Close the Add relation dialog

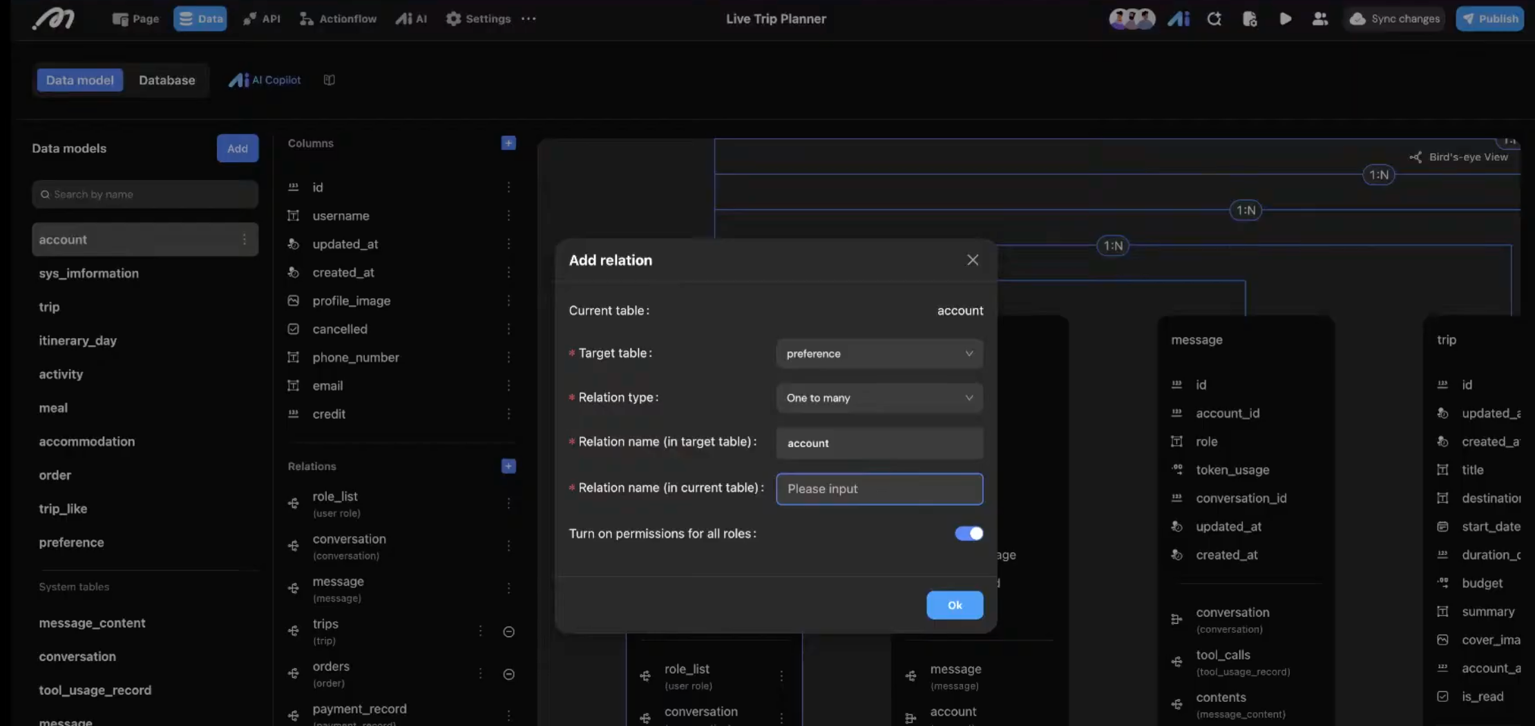pos(972,260)
